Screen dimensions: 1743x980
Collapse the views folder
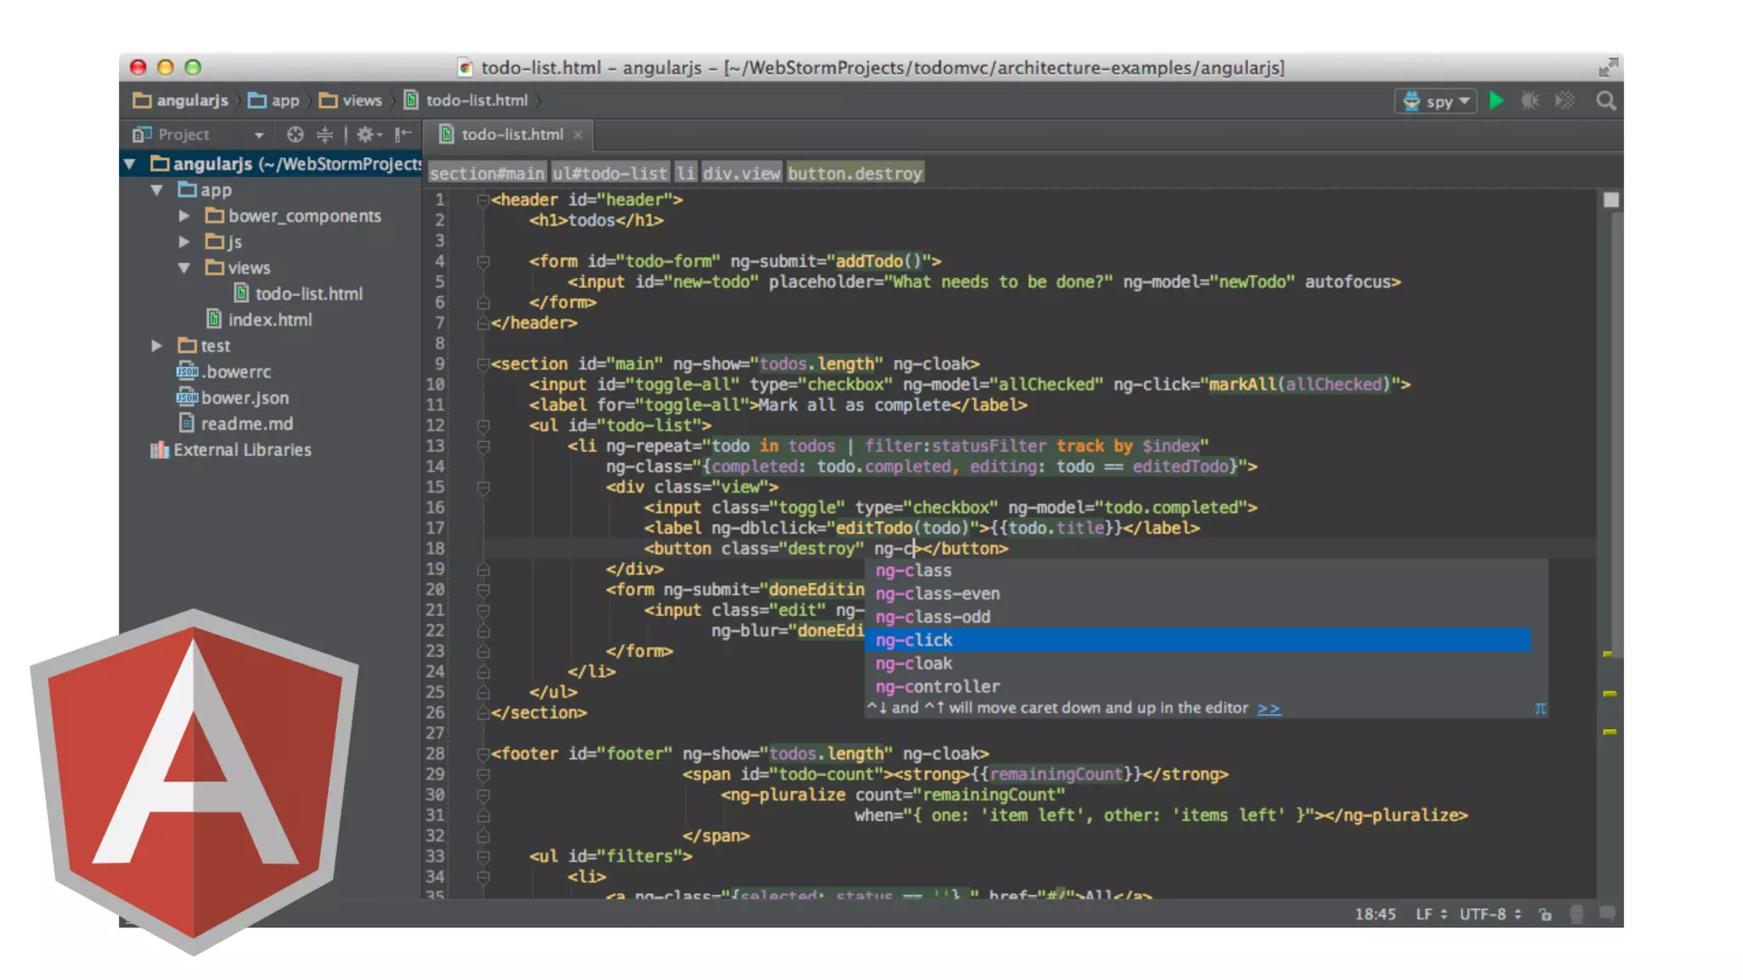pos(184,268)
